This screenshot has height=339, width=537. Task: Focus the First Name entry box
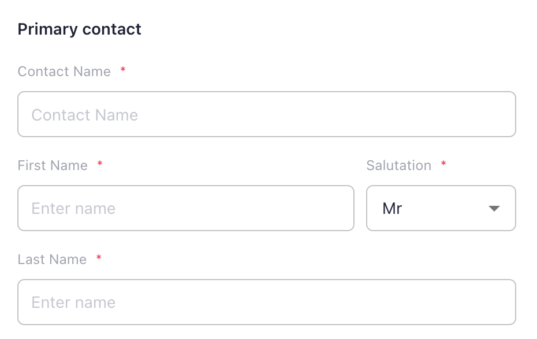coord(185,208)
